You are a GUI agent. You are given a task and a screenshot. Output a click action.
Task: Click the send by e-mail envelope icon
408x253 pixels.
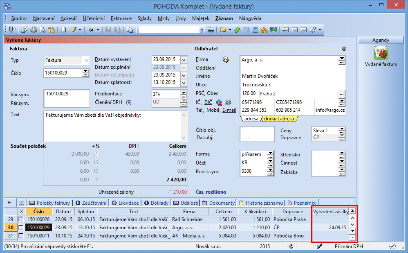(x=52, y=30)
